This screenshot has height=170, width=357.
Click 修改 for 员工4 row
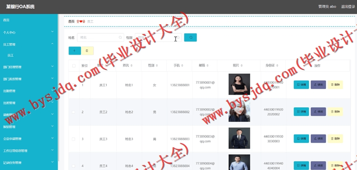(x=318, y=166)
